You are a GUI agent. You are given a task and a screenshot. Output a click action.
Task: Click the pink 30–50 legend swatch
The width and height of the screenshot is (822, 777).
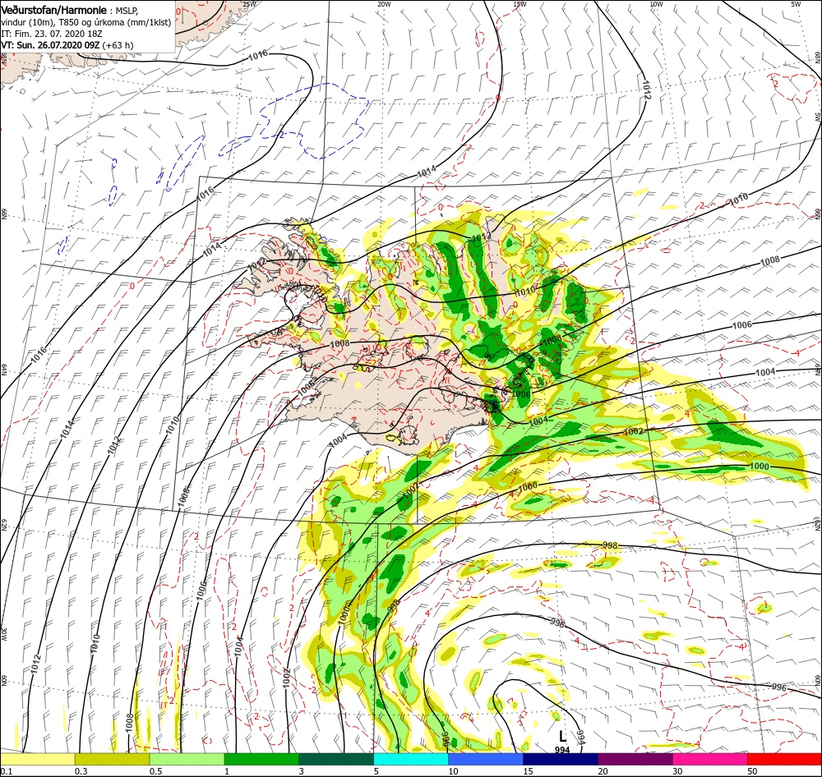click(x=710, y=759)
